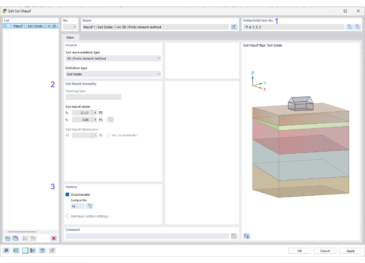Open Definition type dropdown
365x263 pixels.
113,74
